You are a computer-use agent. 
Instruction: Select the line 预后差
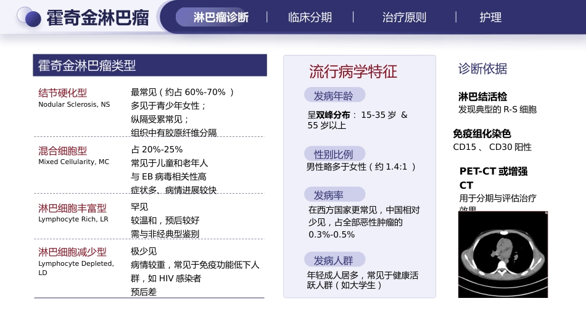click(x=144, y=292)
